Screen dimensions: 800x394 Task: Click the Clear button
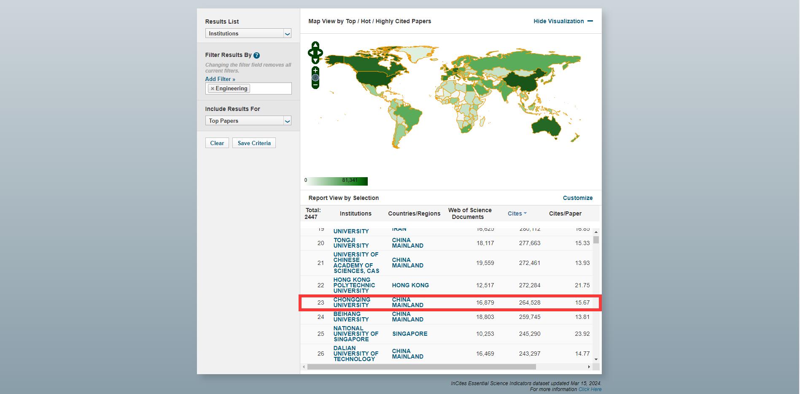pyautogui.click(x=217, y=143)
